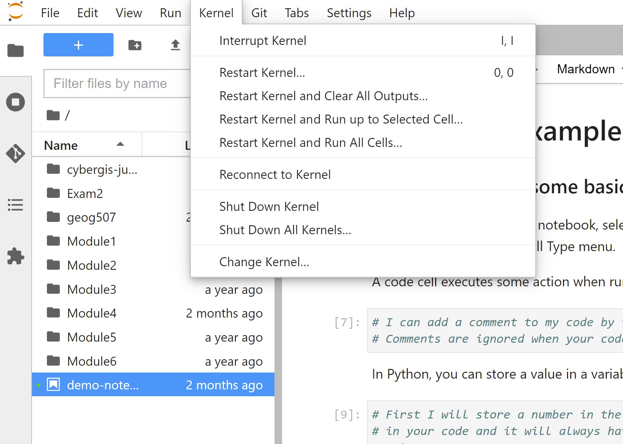
Task: Click the Upload Files icon
Action: tap(175, 45)
